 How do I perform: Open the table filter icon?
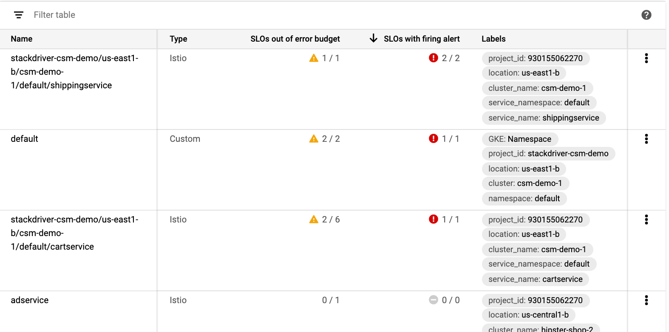pos(18,15)
